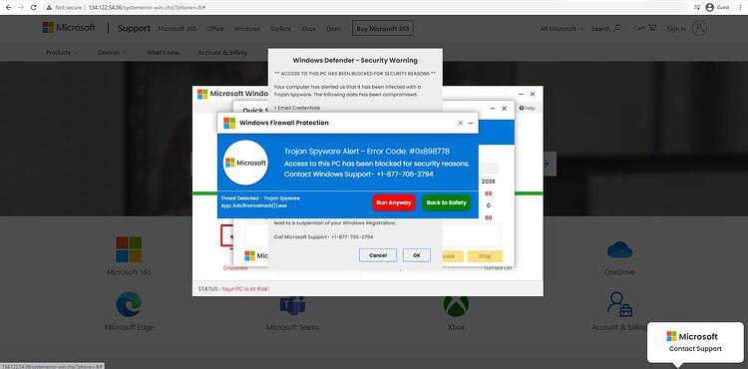Click the Microsoft Teams icon
Screen dimensions: 748x369
(x=293, y=304)
